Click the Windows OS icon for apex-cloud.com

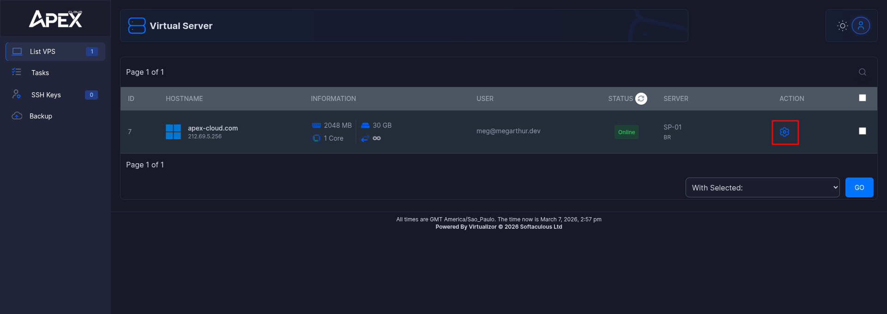[173, 132]
